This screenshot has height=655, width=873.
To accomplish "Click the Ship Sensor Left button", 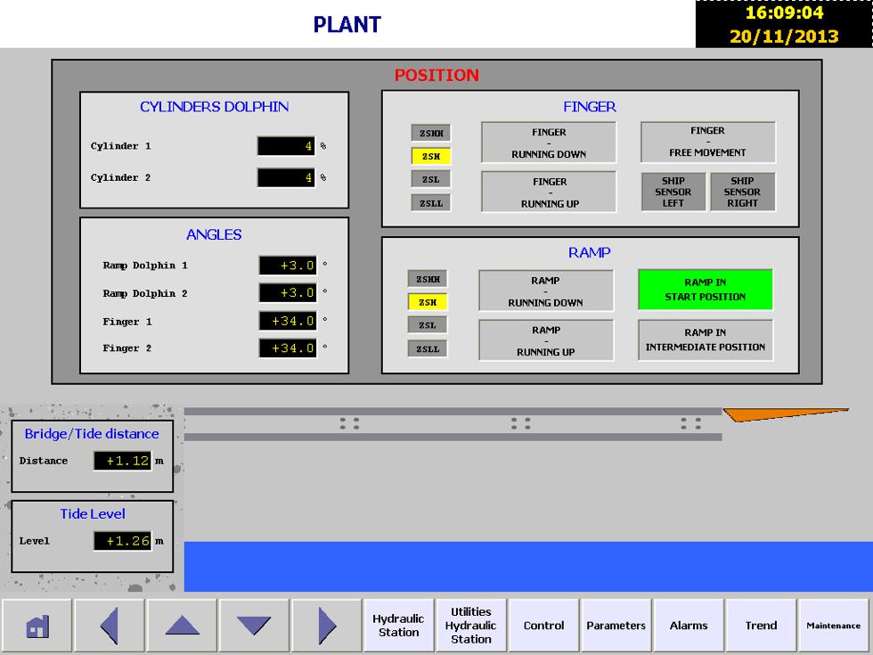I will tap(673, 192).
